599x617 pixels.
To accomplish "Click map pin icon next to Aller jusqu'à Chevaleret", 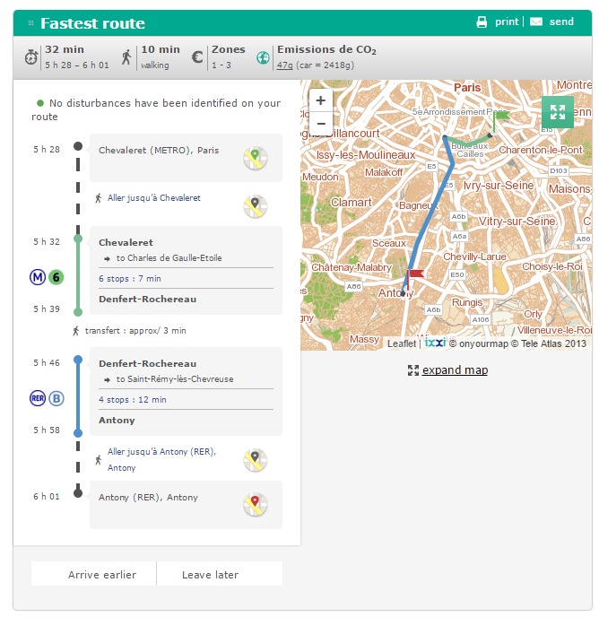I will coord(256,206).
